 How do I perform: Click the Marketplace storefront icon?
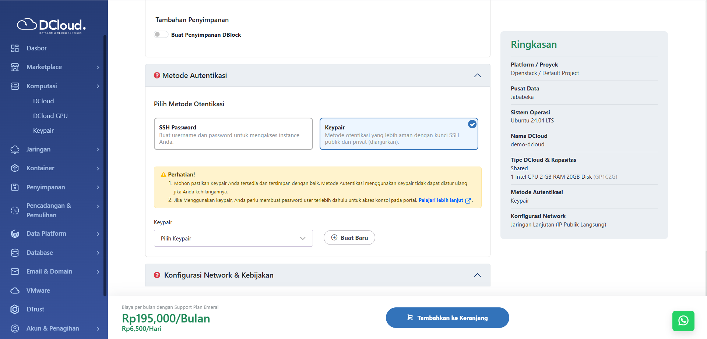point(15,67)
